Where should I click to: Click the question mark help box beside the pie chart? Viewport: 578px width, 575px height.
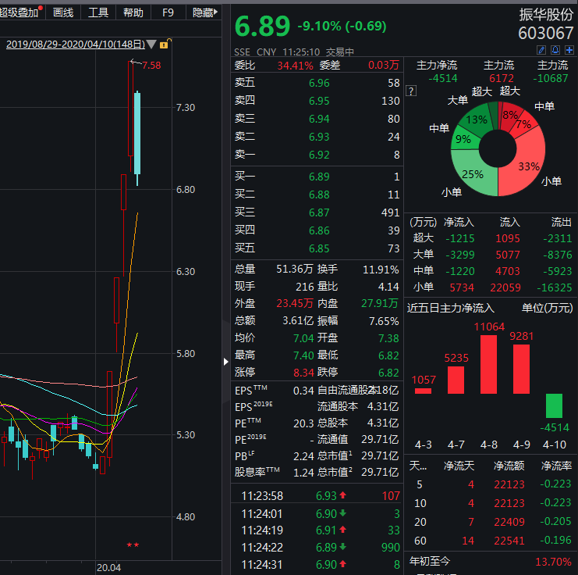411,91
